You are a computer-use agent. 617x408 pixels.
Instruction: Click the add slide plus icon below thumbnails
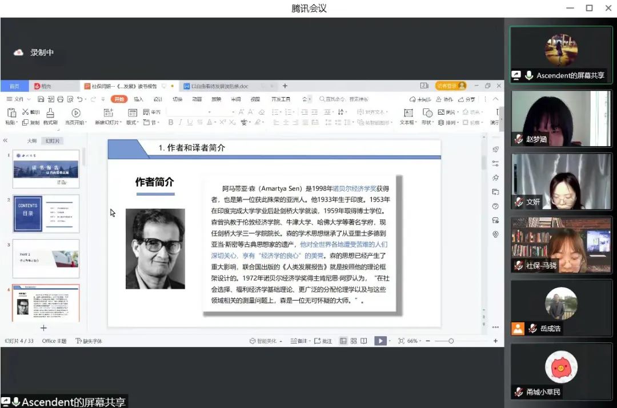pos(43,328)
